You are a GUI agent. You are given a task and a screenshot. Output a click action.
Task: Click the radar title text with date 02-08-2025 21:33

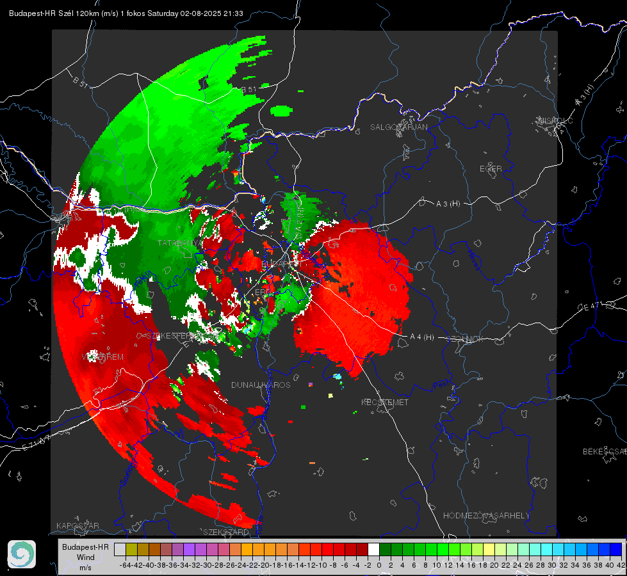pos(126,13)
